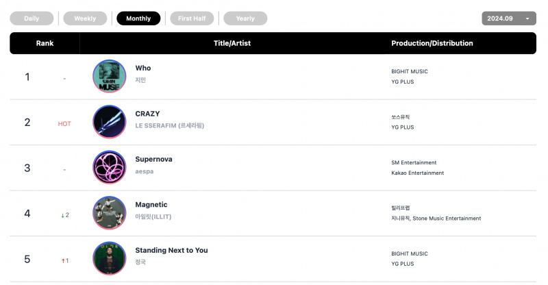Click the Rank column header
548x285 pixels.
45,43
